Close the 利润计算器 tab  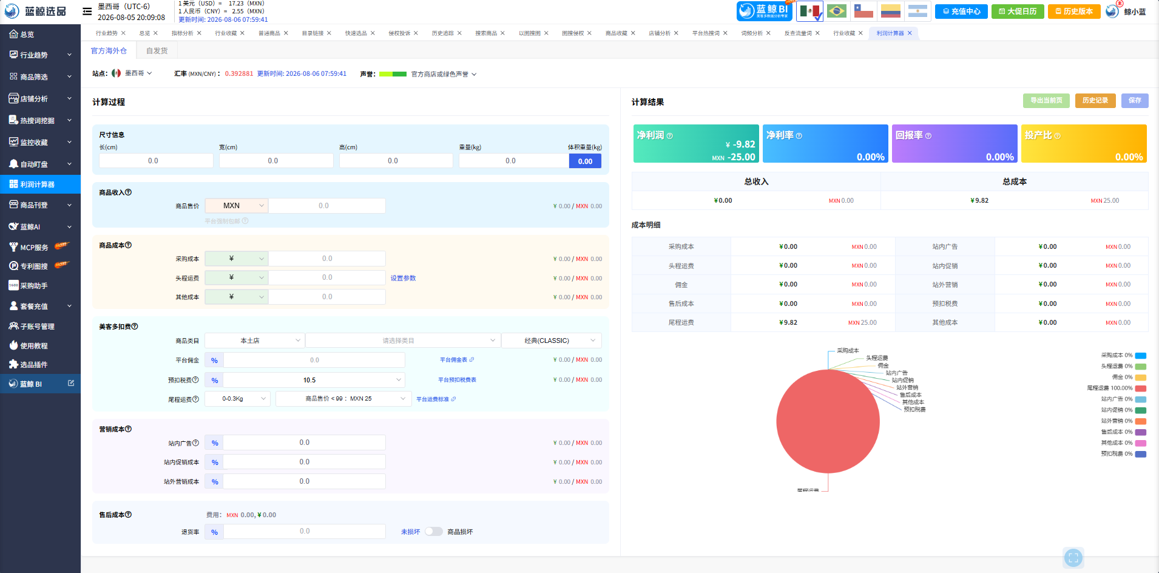910,33
